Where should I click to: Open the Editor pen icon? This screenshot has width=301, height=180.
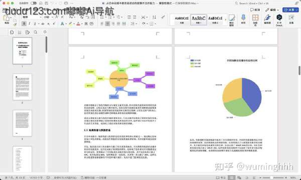point(267,19)
